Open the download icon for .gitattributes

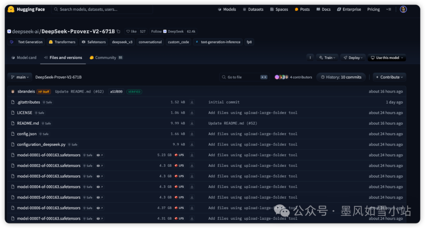coord(192,102)
